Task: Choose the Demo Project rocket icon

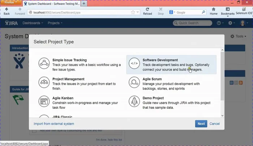Action: [134, 101]
